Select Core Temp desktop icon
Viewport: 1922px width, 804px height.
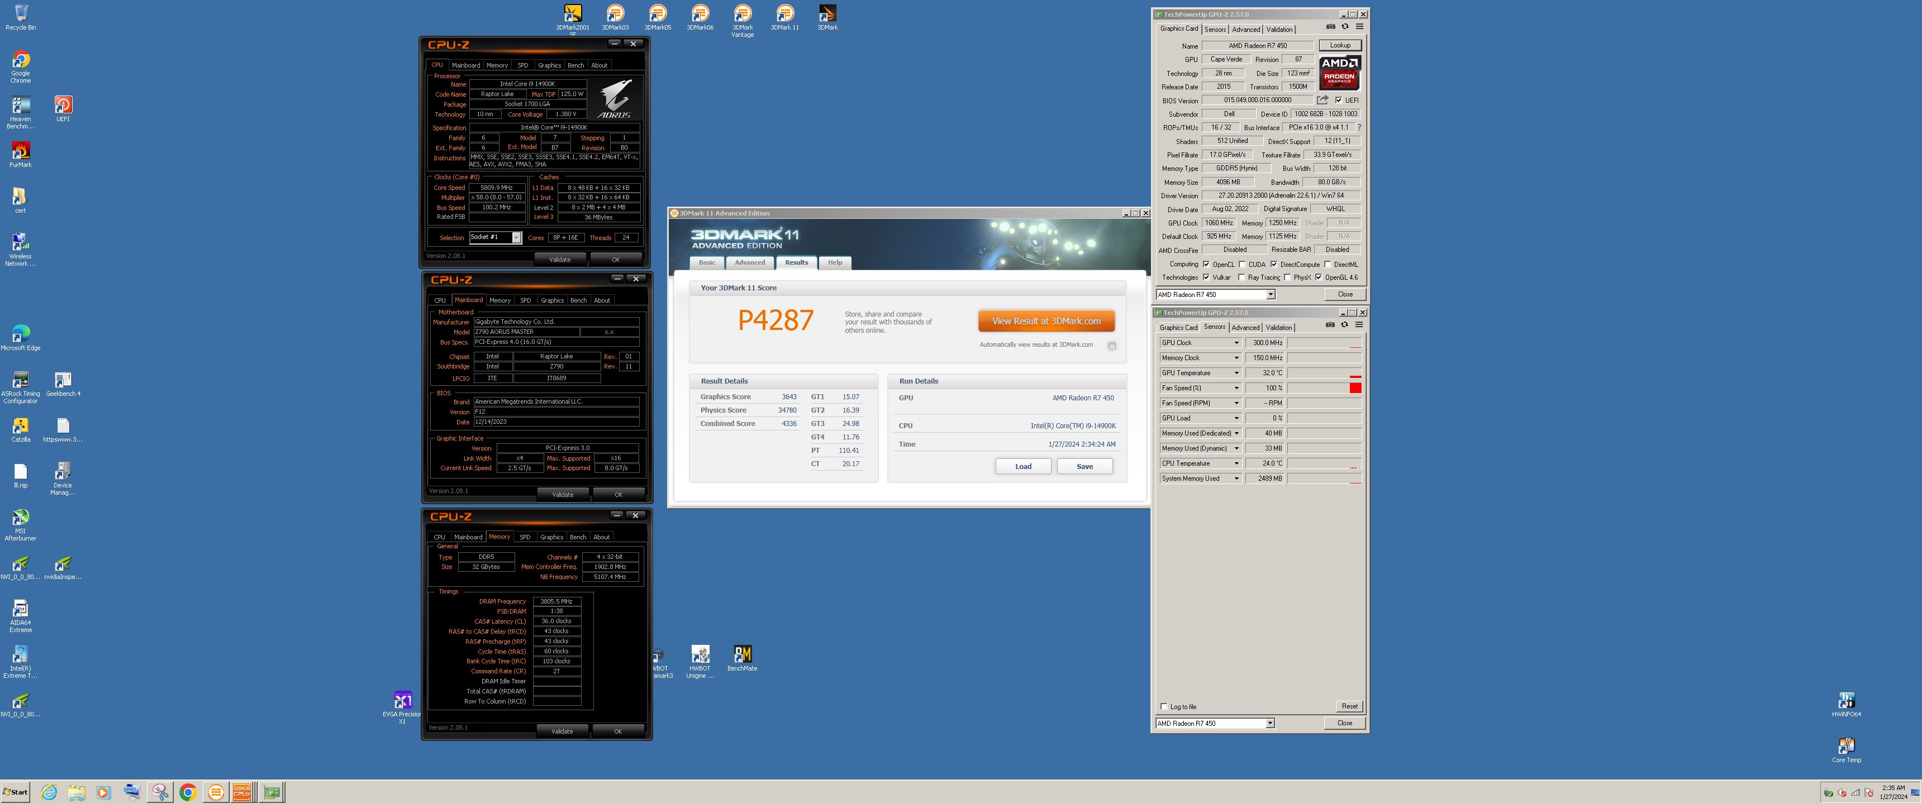click(x=1846, y=750)
